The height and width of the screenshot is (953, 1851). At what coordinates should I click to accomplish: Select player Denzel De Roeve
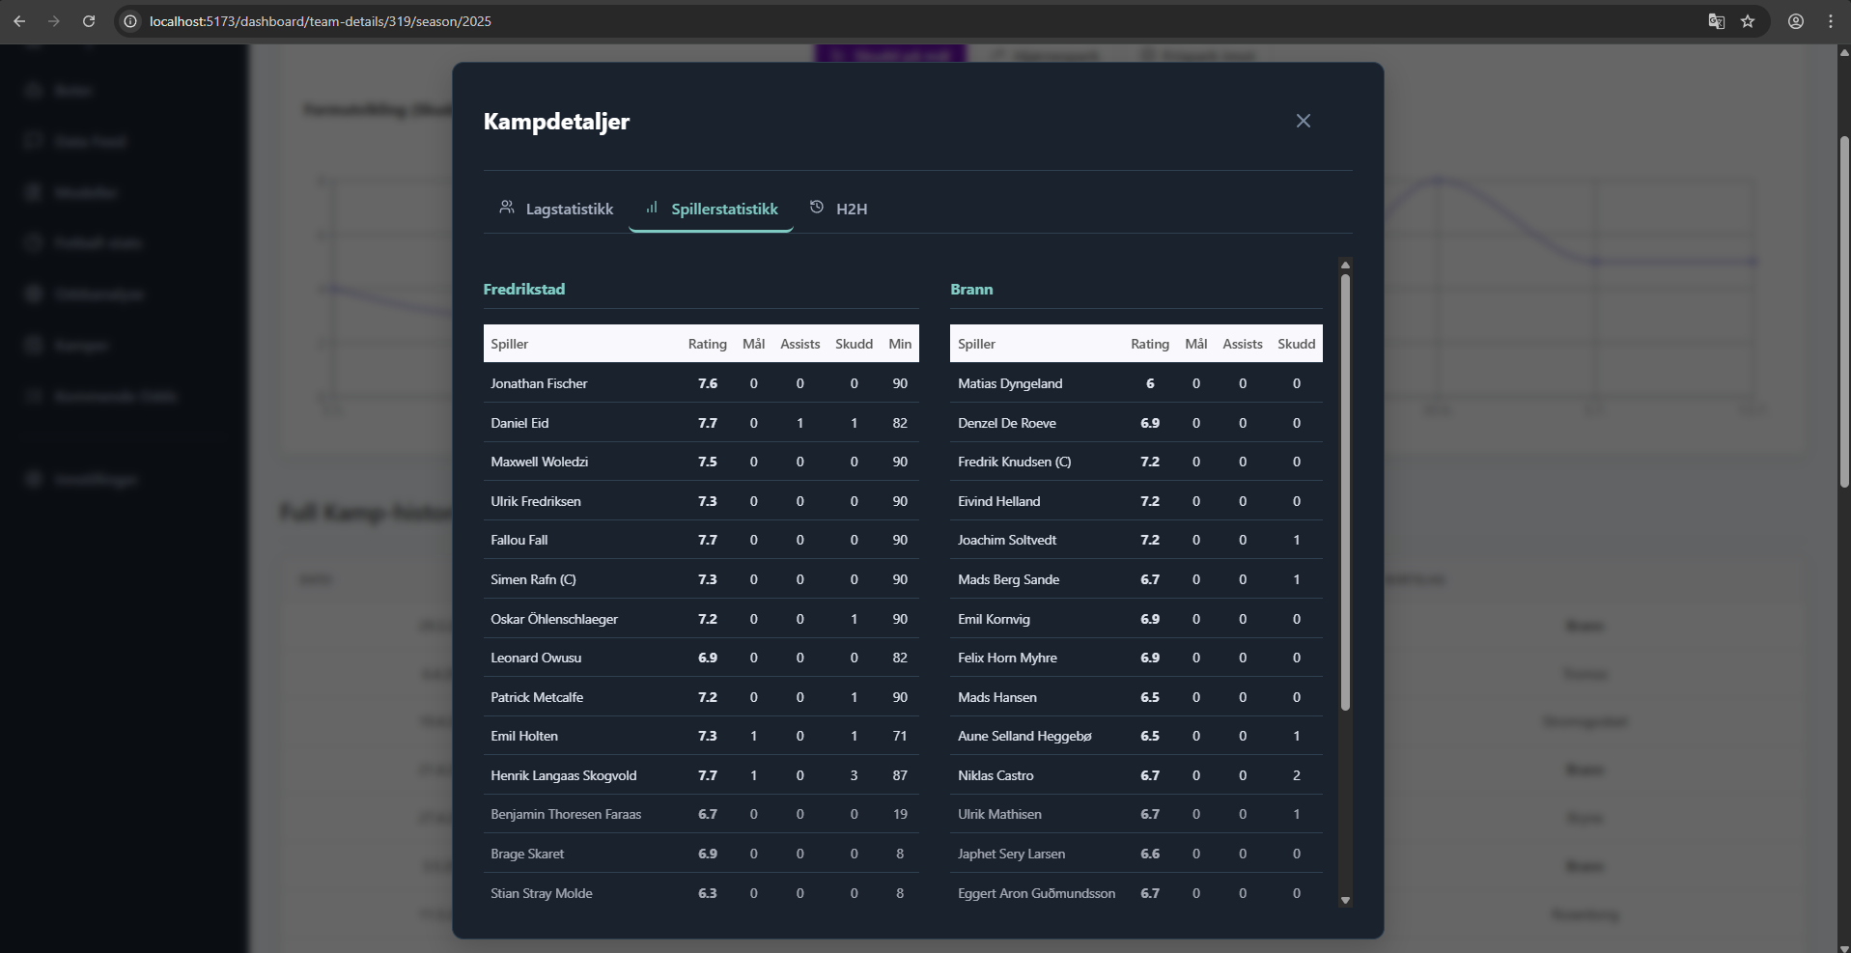(1007, 423)
